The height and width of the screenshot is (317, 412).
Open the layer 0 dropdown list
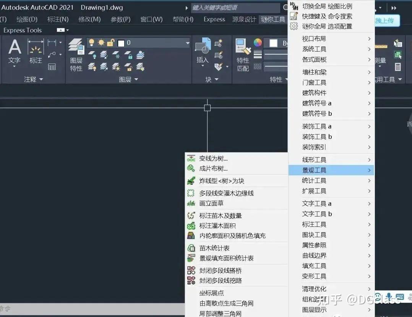coord(188,43)
